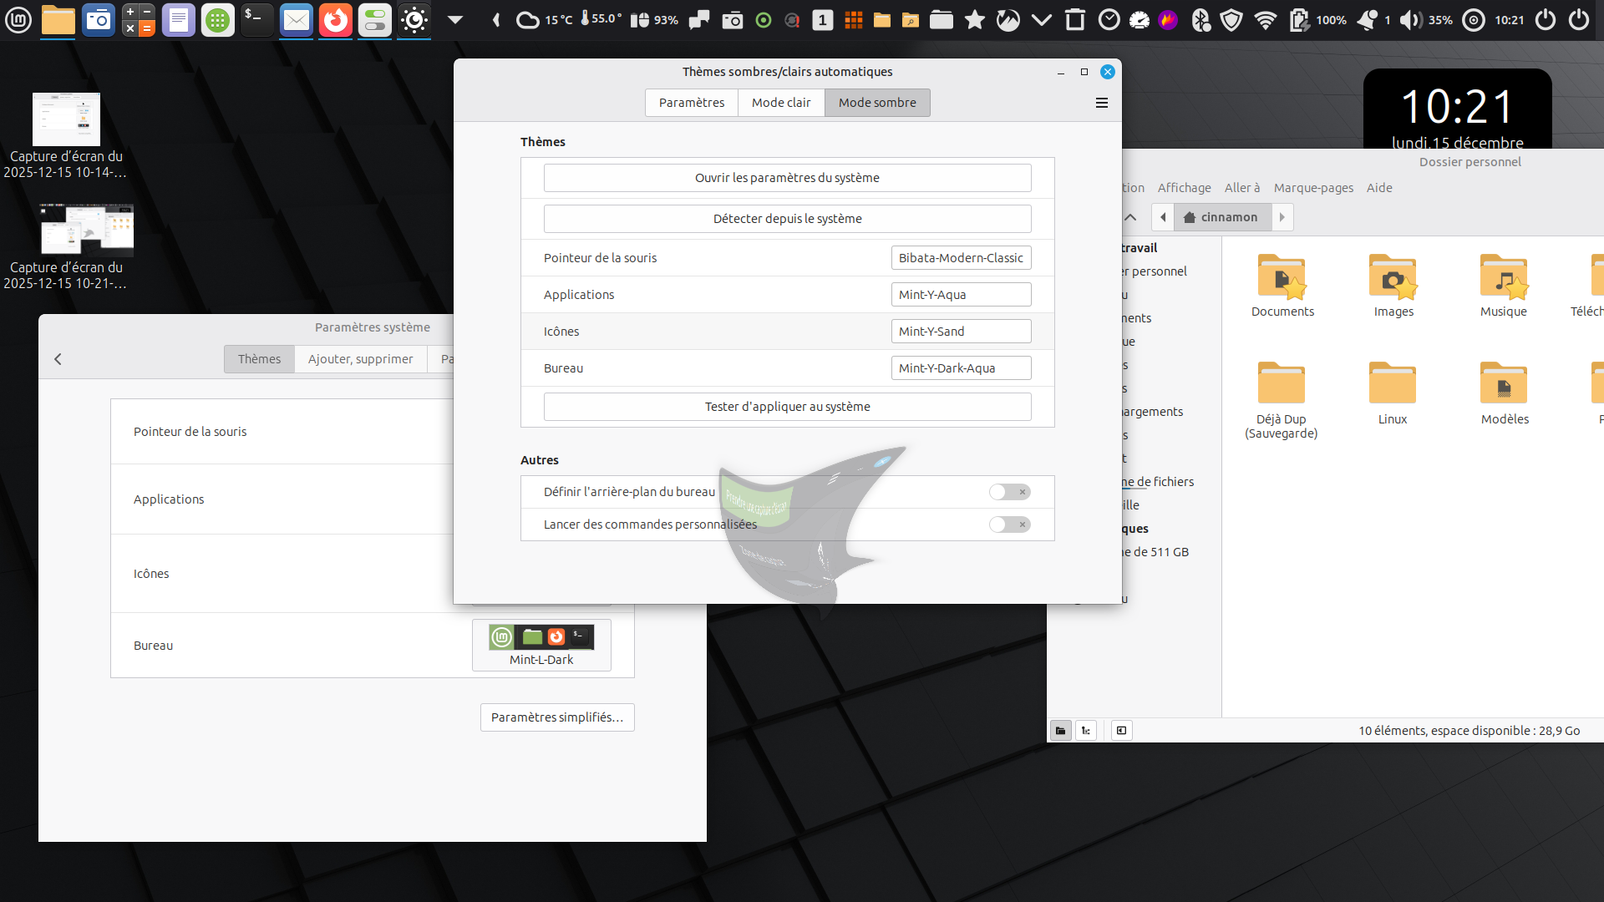Screen dimensions: 1604x902
Task: Open the Wi-Fi network menu
Action: coord(1266,20)
